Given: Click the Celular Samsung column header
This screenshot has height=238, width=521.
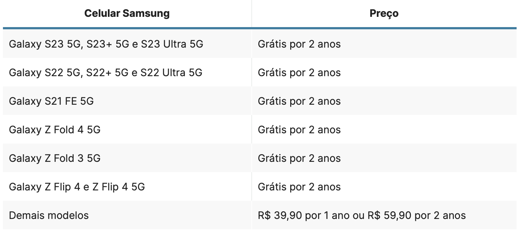Looking at the screenshot, I should [127, 14].
